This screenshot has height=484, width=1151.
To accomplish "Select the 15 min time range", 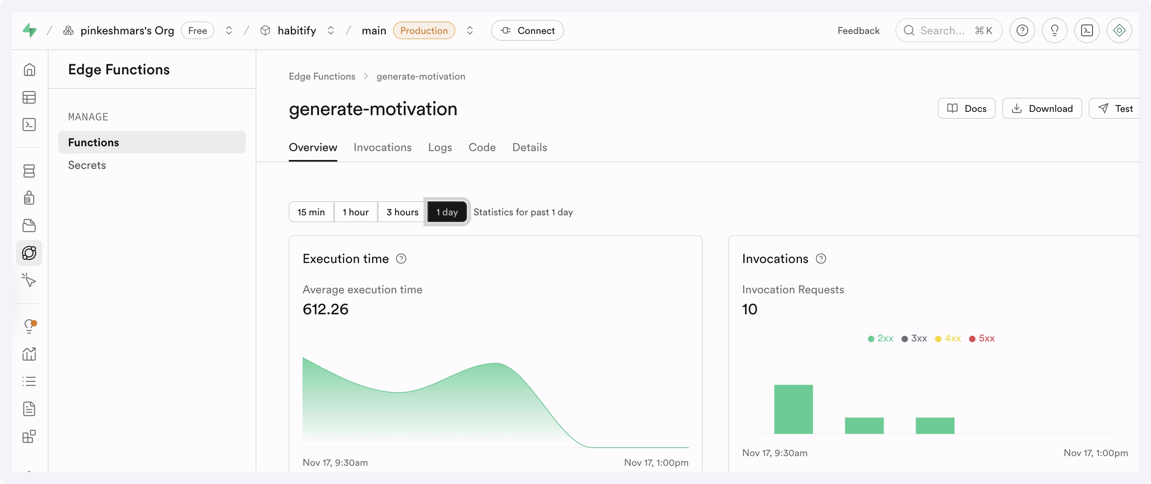I will click(311, 212).
